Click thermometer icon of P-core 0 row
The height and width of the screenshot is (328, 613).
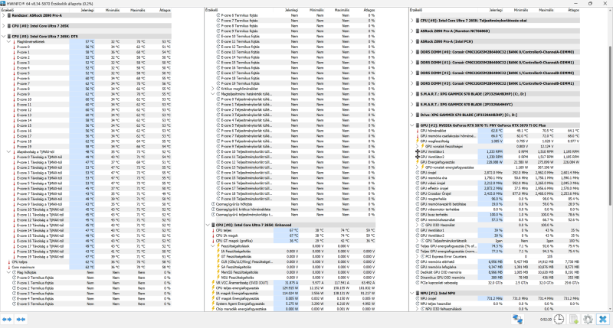pyautogui.click(x=14, y=47)
